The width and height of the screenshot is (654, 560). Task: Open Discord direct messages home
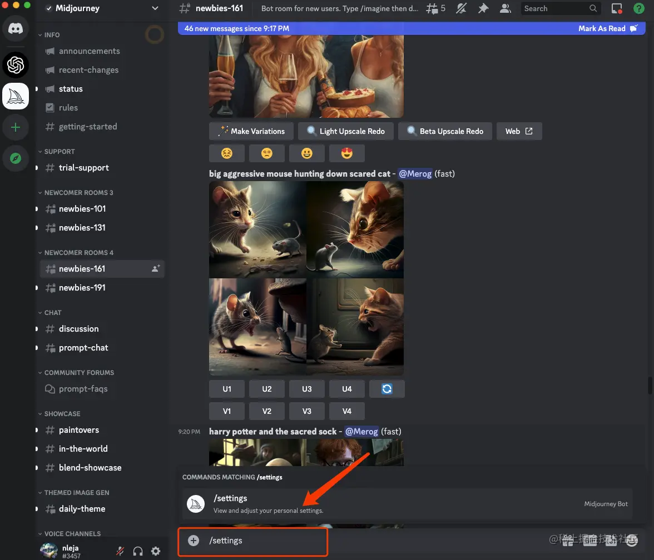tap(16, 29)
